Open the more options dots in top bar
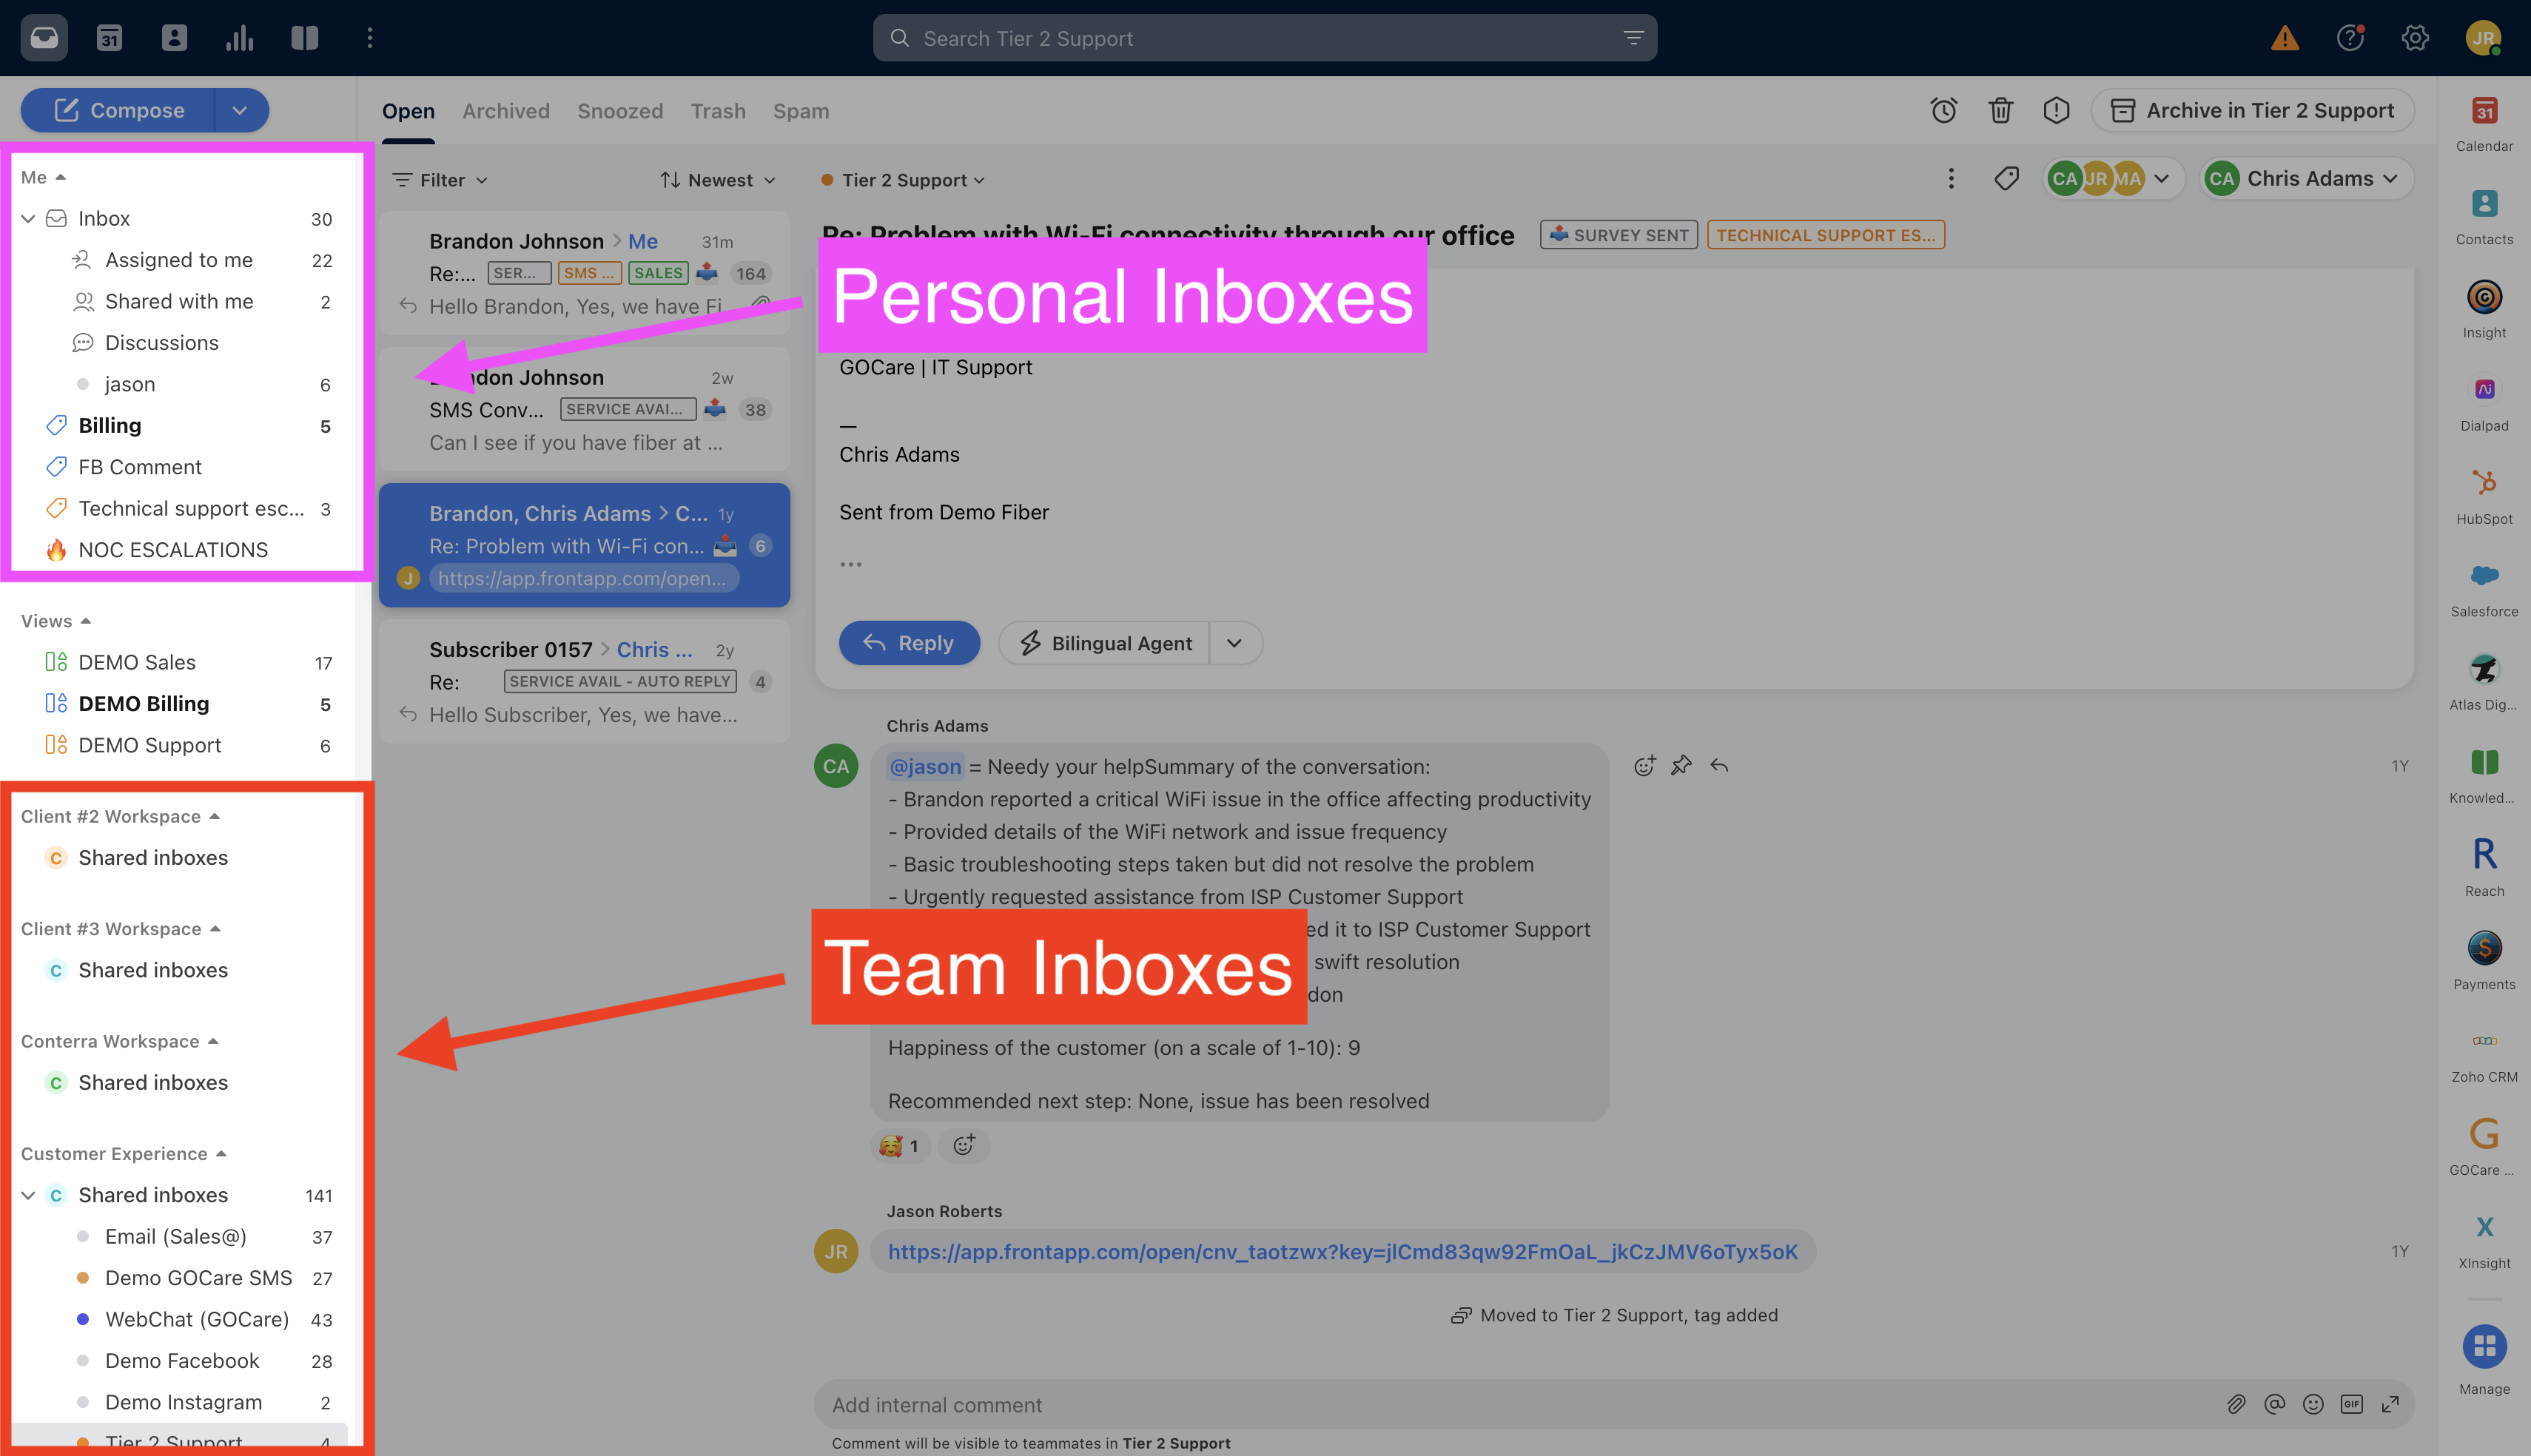This screenshot has width=2531, height=1456. tap(370, 38)
